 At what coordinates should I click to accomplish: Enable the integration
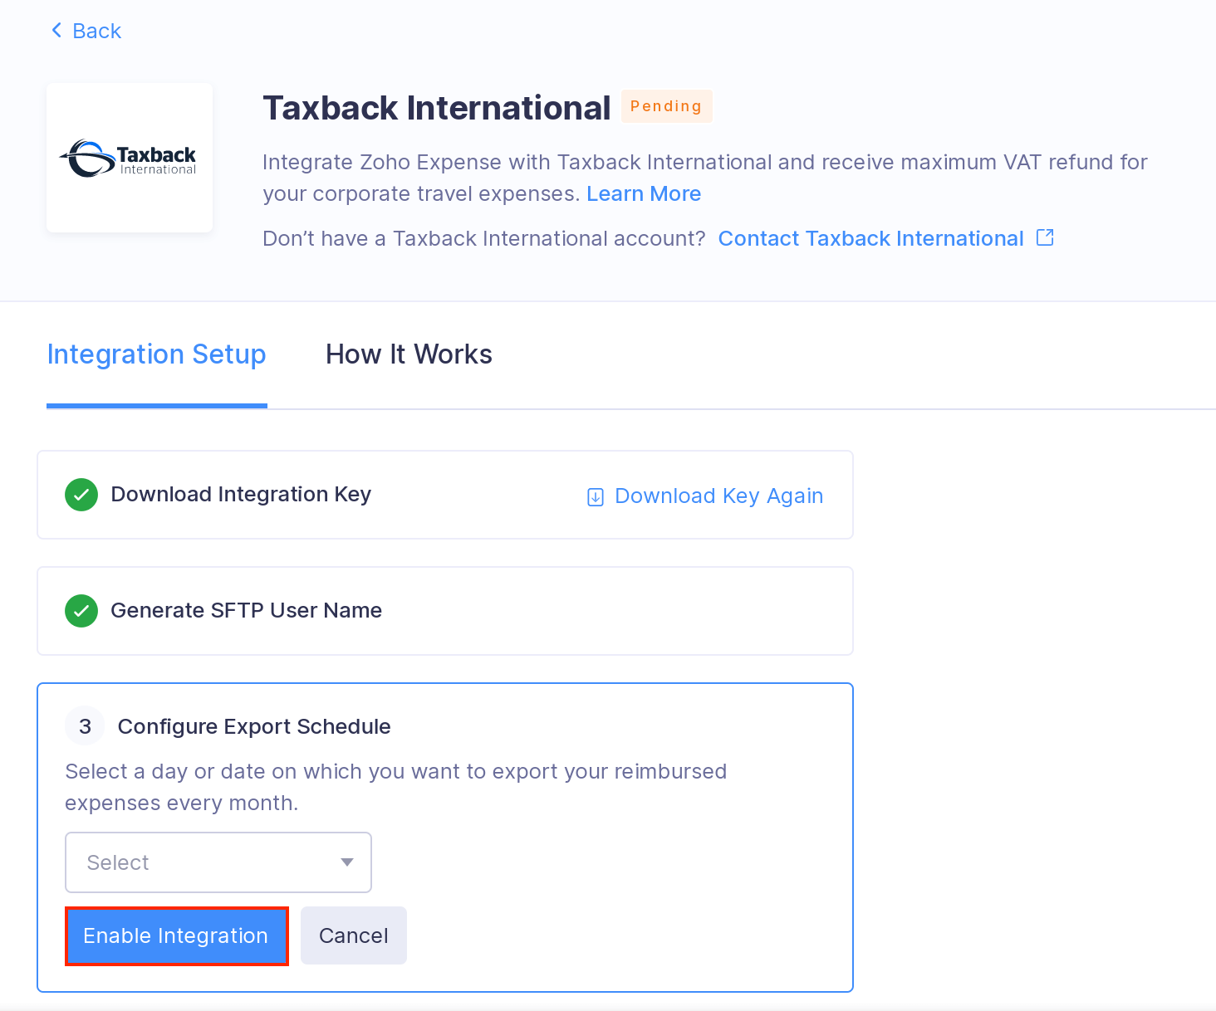click(x=176, y=935)
